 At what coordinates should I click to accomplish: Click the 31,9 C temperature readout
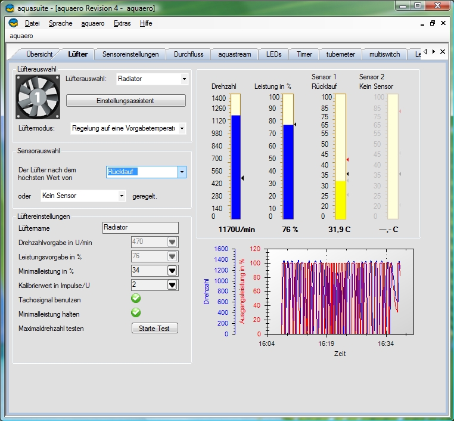tap(340, 230)
